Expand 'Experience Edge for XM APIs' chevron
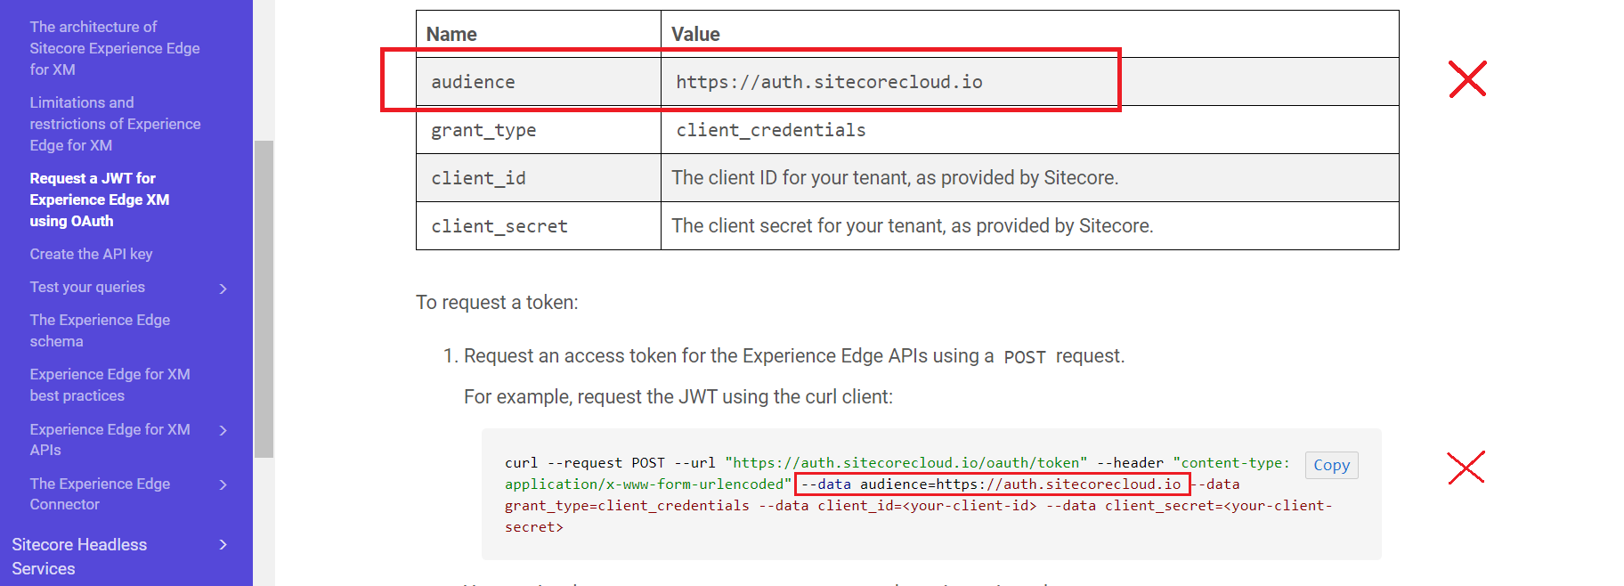The height and width of the screenshot is (586, 1624). [223, 430]
